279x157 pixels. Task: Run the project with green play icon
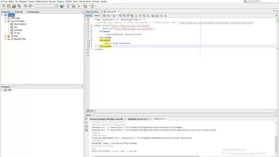click(79, 6)
